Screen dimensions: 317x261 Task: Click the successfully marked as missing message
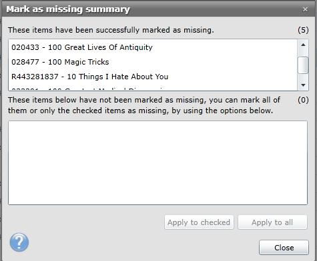[x=111, y=30]
